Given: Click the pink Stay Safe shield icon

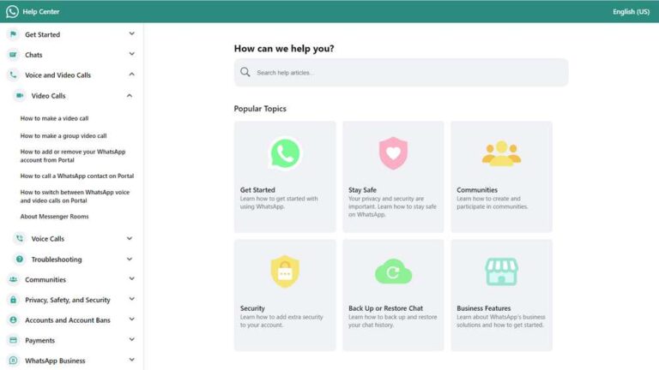Looking at the screenshot, I should [x=393, y=153].
